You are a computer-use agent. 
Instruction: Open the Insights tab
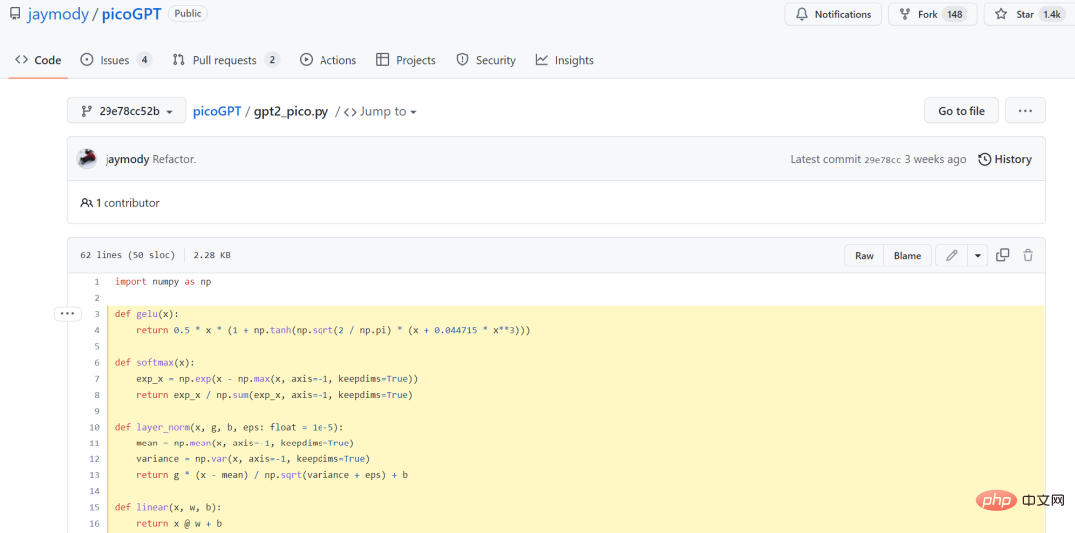564,60
